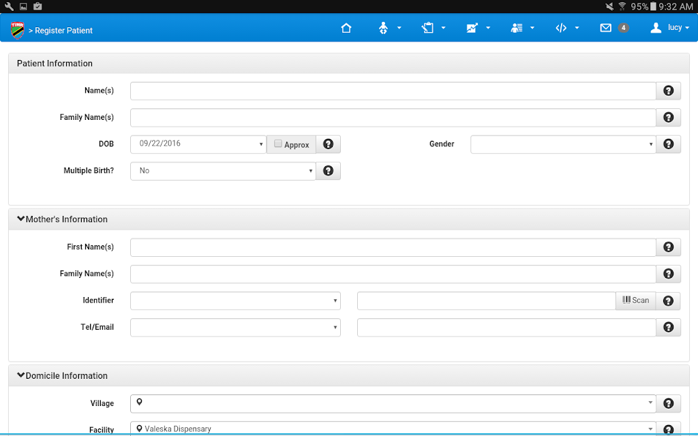This screenshot has width=698, height=436.
Task: Show help for Tel/Email field
Action: (668, 328)
